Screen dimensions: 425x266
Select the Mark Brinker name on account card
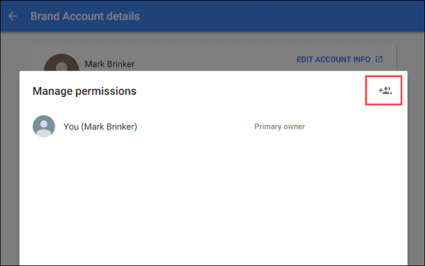click(110, 64)
